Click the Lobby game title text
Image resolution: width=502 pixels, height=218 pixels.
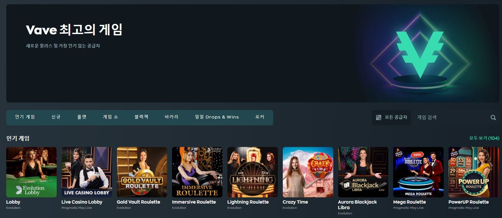coord(13,202)
